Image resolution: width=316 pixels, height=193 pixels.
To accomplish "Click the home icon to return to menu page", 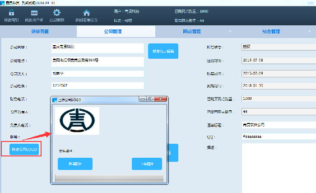I will 87,13.
